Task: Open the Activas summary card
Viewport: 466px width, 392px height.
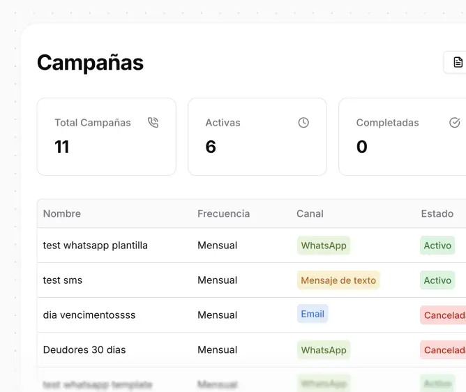Action: 257,137
